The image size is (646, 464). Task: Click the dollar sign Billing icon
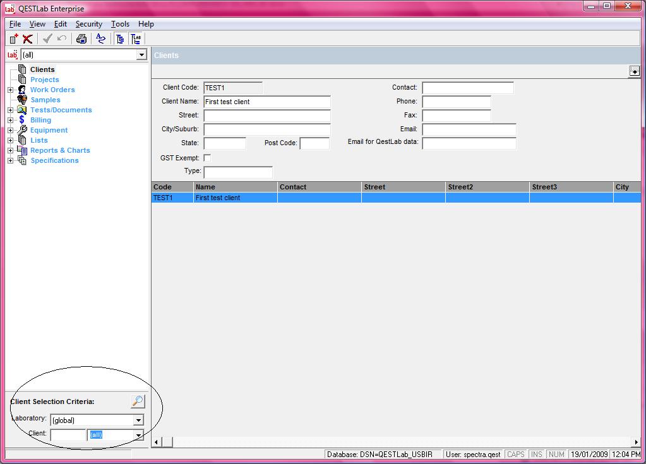22,120
